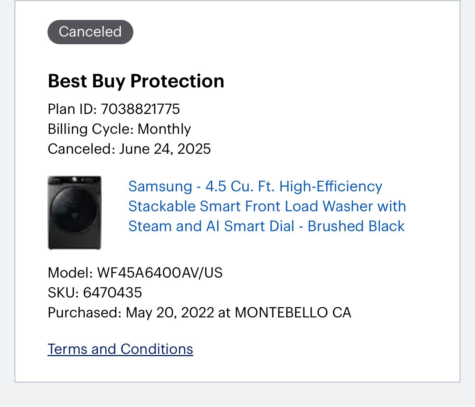Image resolution: width=475 pixels, height=407 pixels.
Task: Click the SKU number 6470435
Action: tap(112, 293)
